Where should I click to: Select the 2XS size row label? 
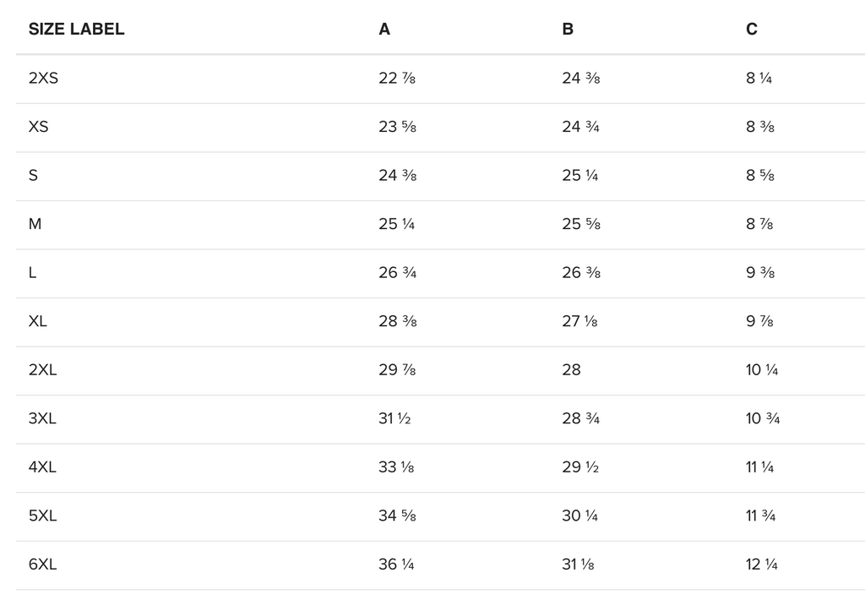43,78
